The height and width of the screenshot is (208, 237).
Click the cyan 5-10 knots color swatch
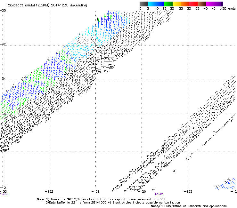(x=151, y=4)
